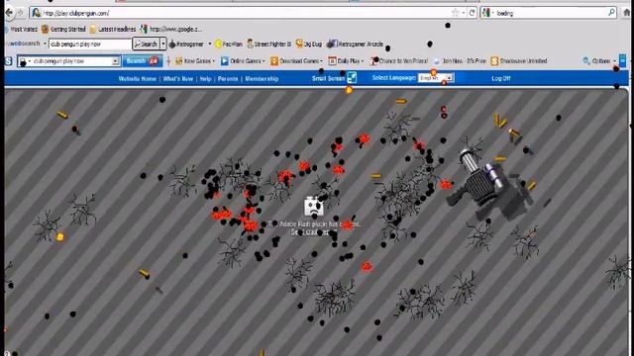Open the Download Games toolbar menu

[x=296, y=61]
